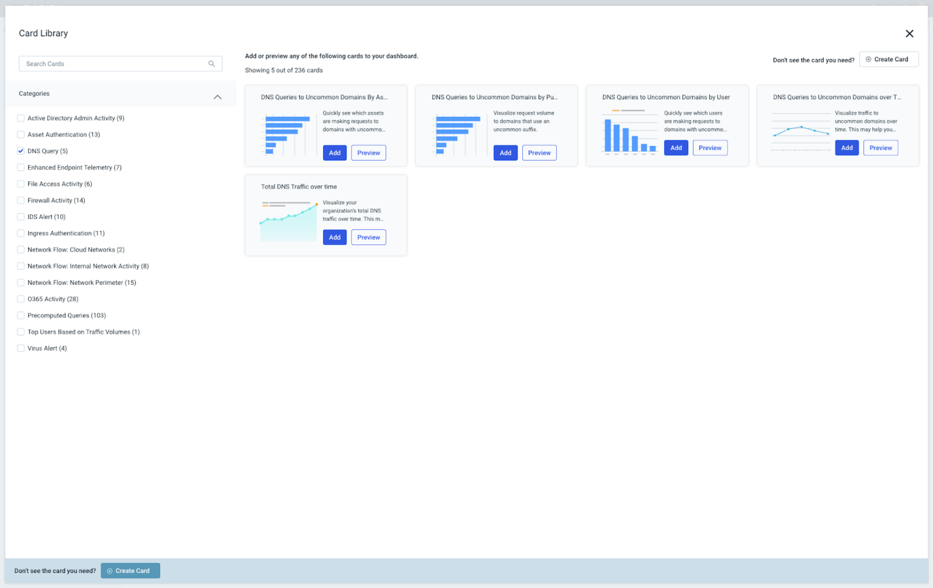Add DNS Queries to Uncommon Domains By Asset card
This screenshot has height=588, width=933.
[x=335, y=152]
